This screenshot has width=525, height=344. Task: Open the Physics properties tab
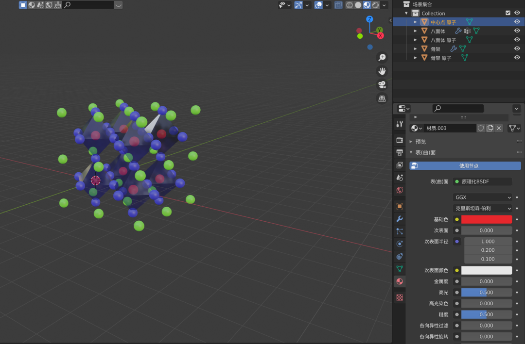(x=400, y=244)
